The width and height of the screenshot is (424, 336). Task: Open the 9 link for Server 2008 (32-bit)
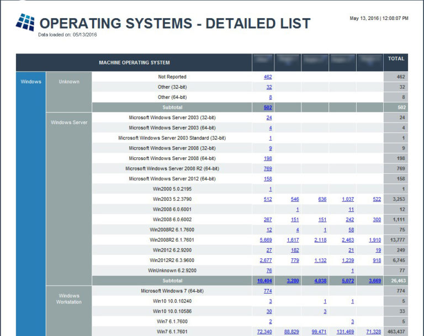[271, 148]
